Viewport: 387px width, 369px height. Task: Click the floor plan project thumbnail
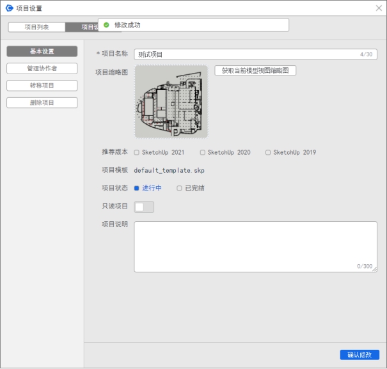point(171,102)
